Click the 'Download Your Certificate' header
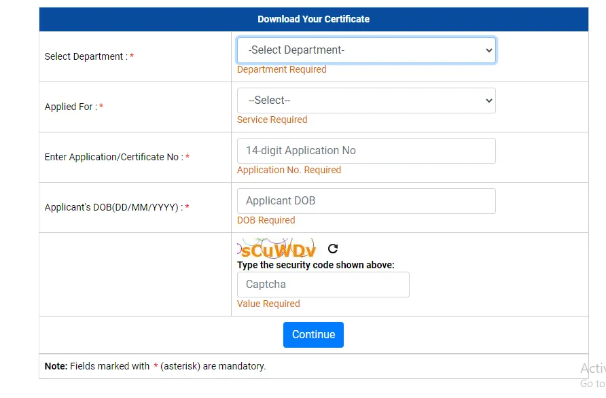Screen dimensions: 606x398 [313, 19]
